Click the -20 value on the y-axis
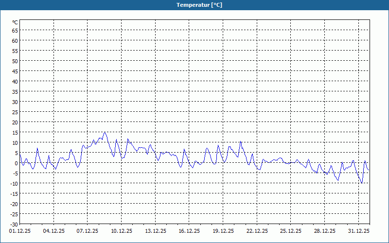389x243 pixels. [14, 204]
